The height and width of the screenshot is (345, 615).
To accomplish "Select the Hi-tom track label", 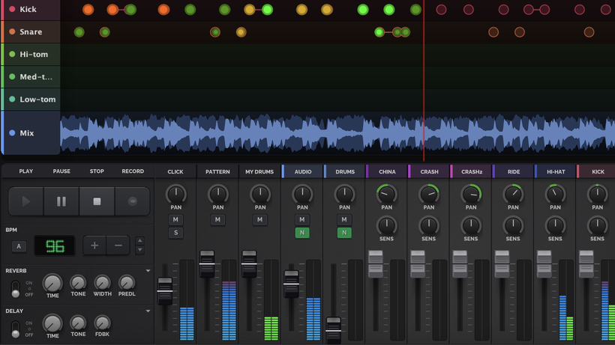I will (x=31, y=55).
